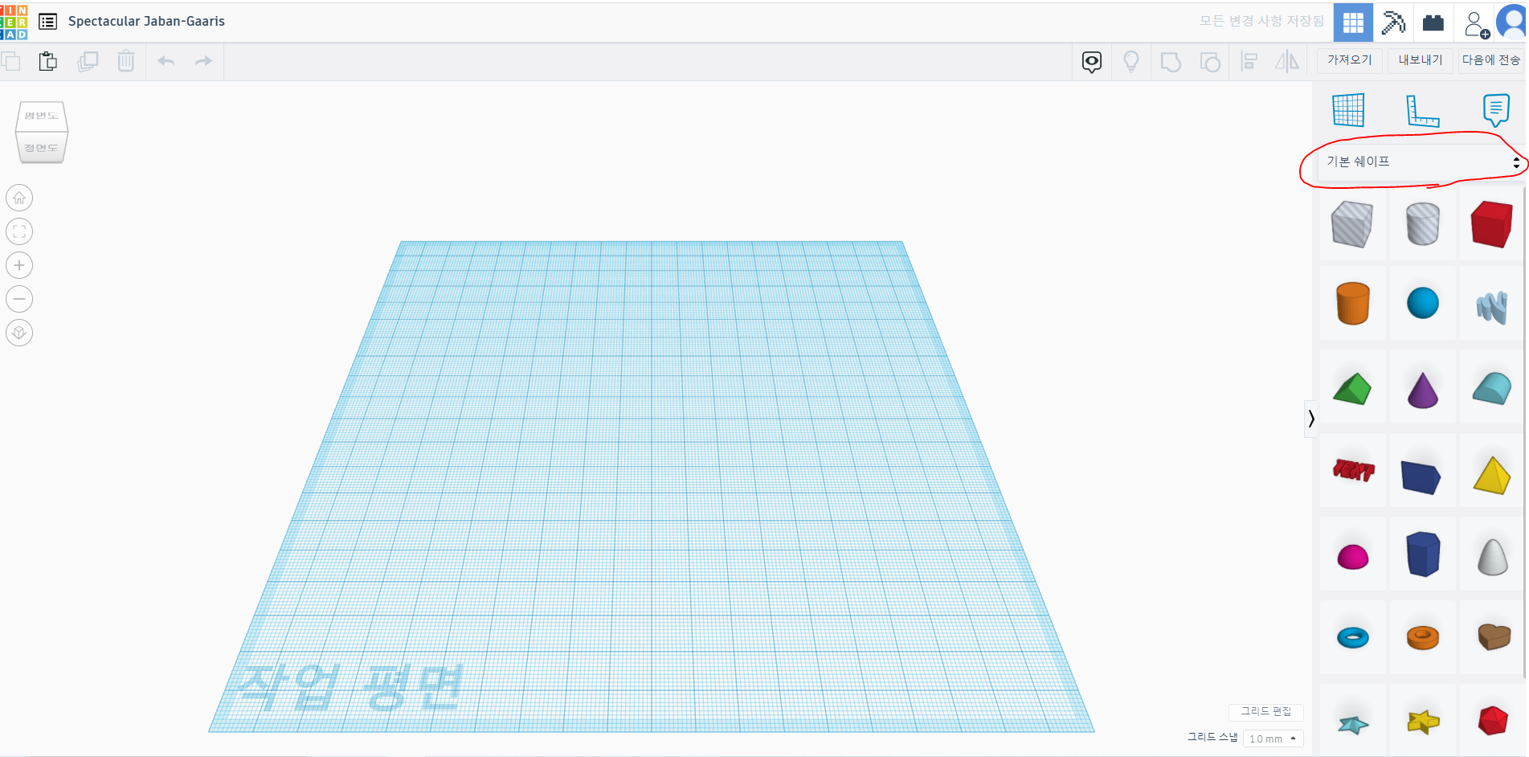Click the Ungroup shapes icon
Screen dimensions: 1529x757
click(x=1210, y=62)
